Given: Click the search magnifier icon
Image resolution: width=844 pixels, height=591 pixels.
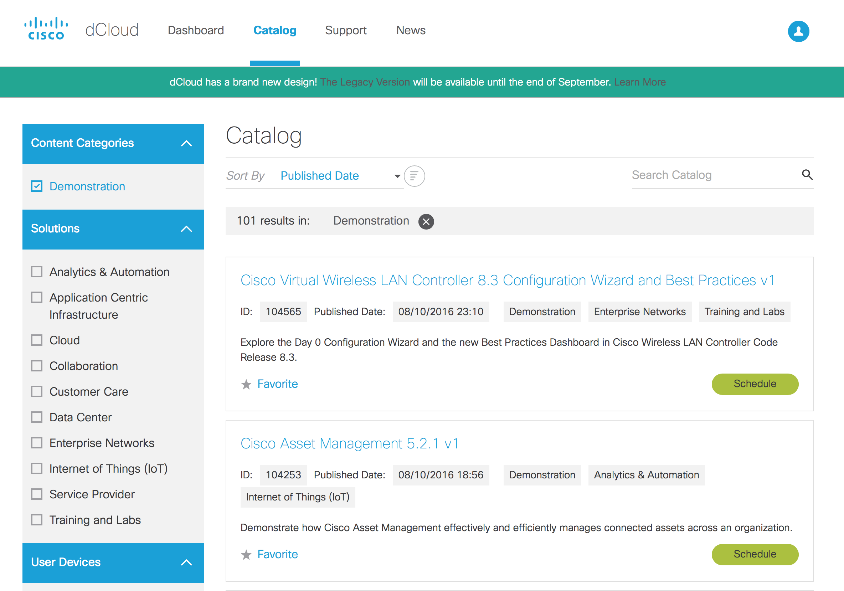Looking at the screenshot, I should [x=807, y=175].
